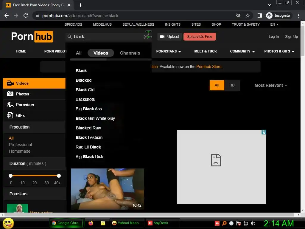Filter Production by Homemade
The image size is (305, 229).
click(20, 151)
